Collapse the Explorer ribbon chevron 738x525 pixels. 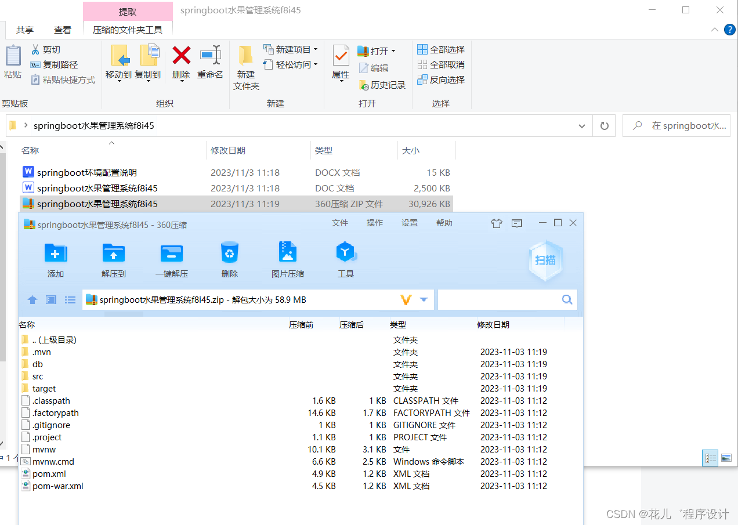click(x=714, y=30)
